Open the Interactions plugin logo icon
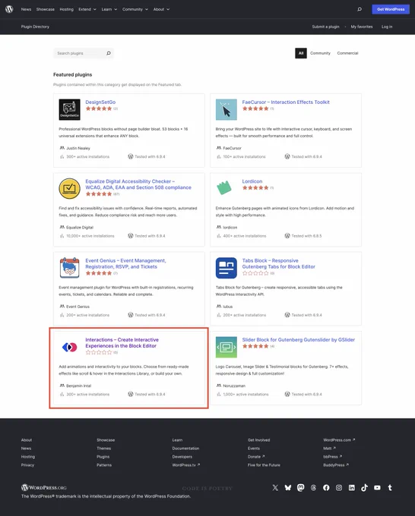415x516 pixels. pyautogui.click(x=70, y=347)
